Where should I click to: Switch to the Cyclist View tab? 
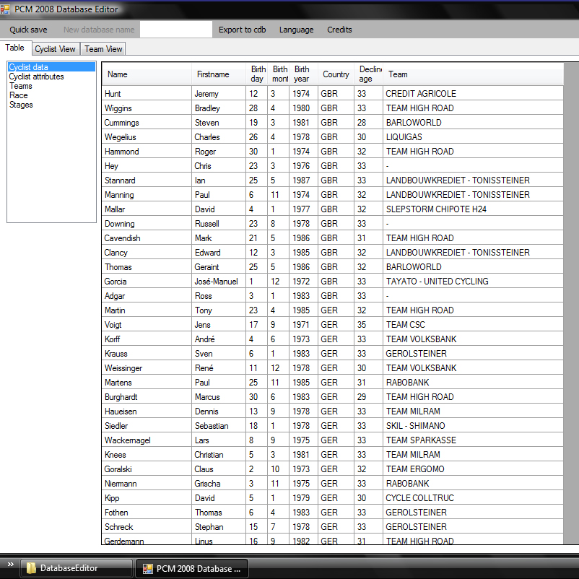(56, 49)
